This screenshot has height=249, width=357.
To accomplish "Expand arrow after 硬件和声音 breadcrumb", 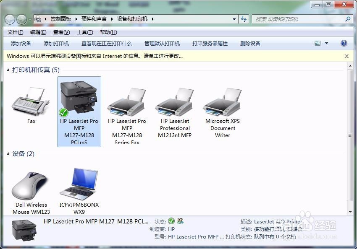I will pos(112,19).
